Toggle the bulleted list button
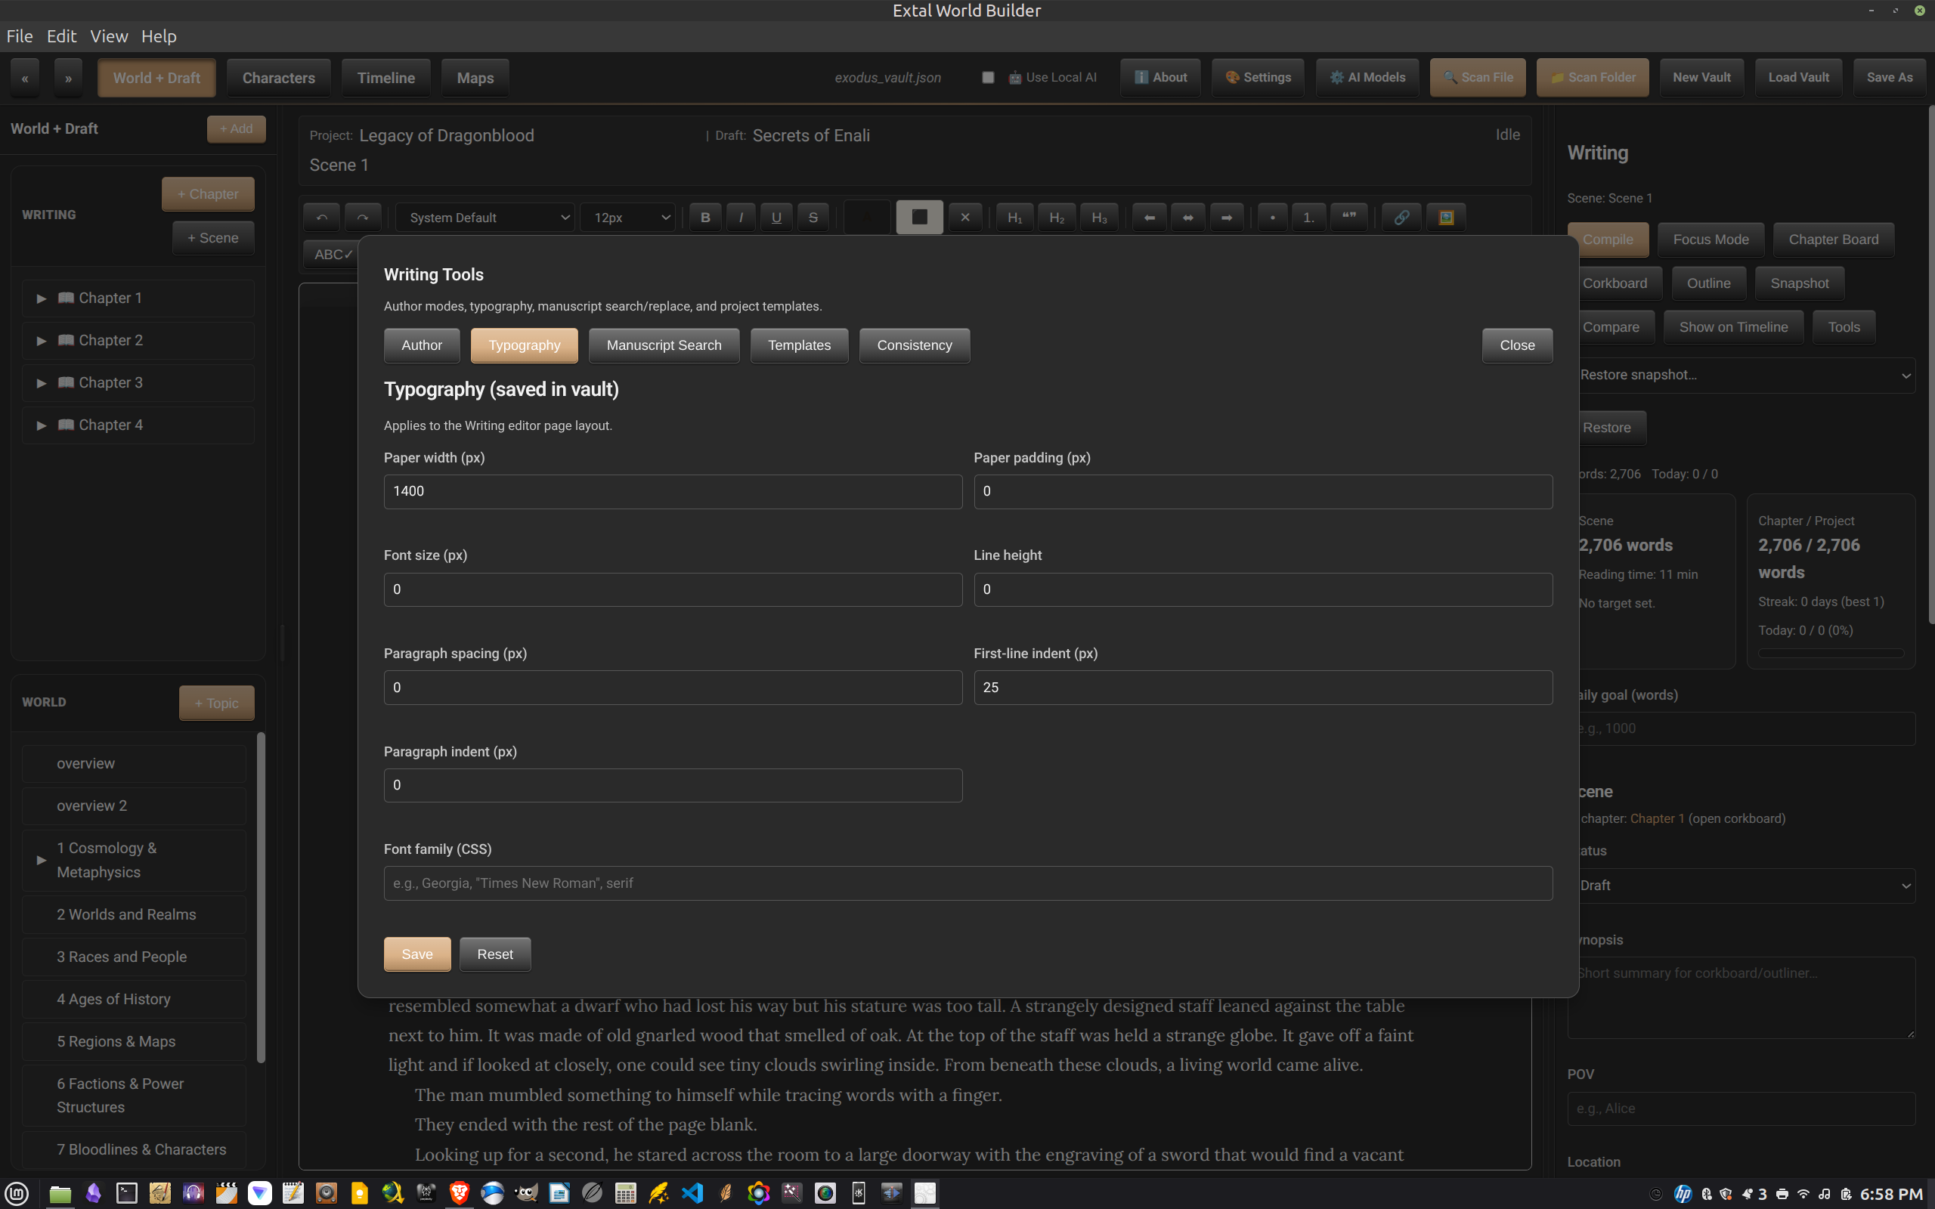 point(1272,218)
